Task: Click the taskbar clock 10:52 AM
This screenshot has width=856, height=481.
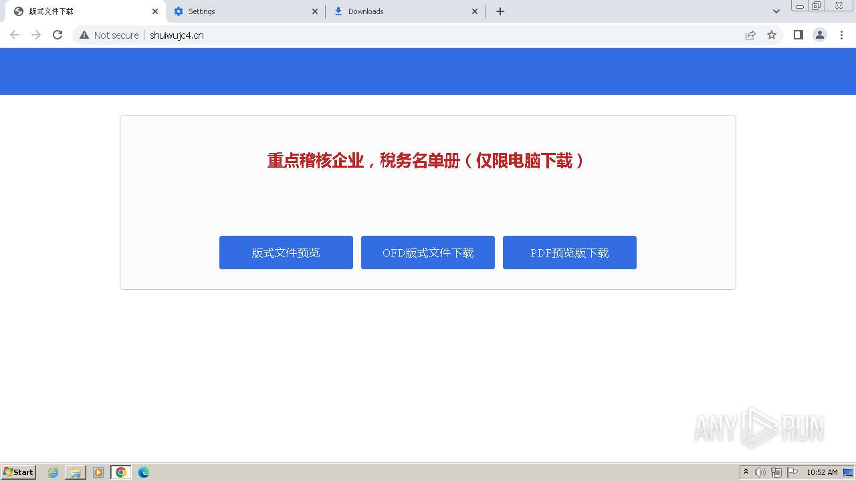Action: pos(822,472)
